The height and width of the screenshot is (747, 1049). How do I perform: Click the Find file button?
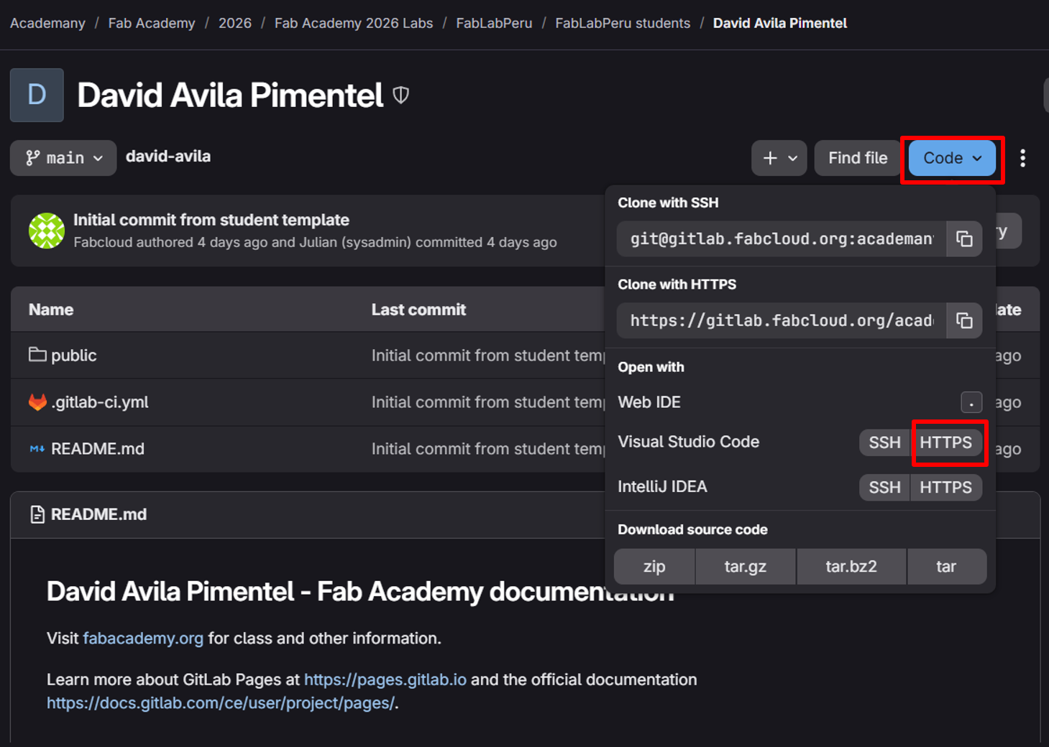pyautogui.click(x=857, y=158)
